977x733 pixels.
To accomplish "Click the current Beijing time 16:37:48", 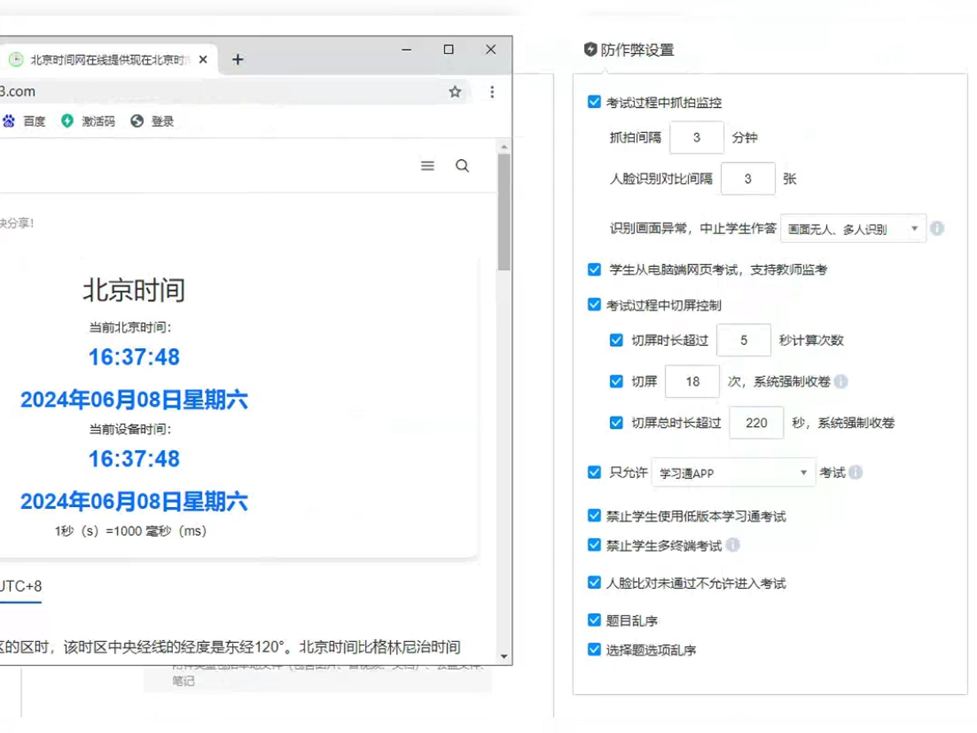I will pos(134,357).
